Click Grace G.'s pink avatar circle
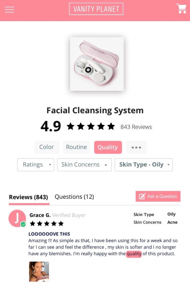The image size is (190, 287). [x=17, y=218]
